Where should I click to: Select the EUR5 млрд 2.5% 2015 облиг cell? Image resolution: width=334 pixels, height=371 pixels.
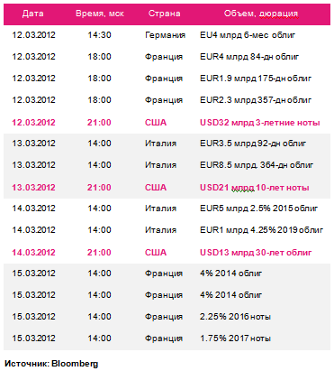point(258,209)
